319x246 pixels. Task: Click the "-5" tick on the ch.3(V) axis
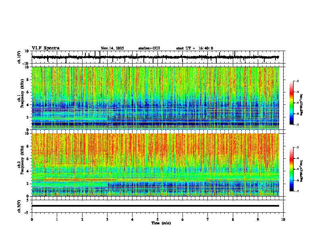[27, 213]
